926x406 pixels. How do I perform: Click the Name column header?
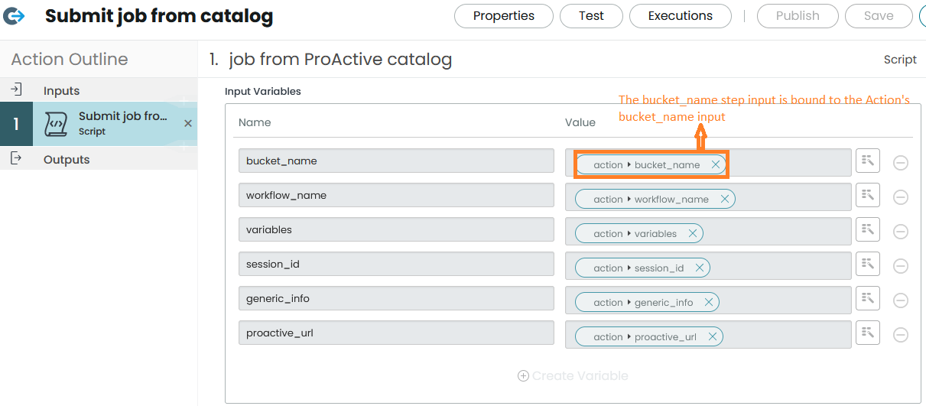click(255, 122)
